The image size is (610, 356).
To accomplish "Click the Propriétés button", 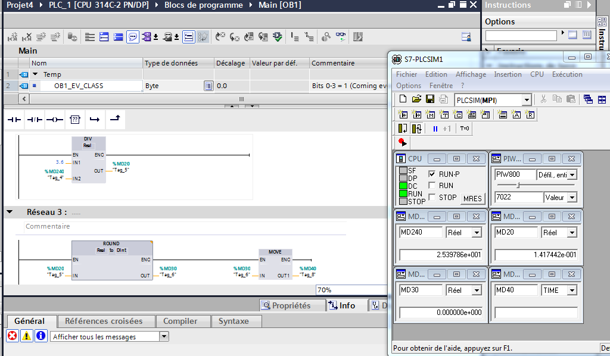I will pos(286,305).
